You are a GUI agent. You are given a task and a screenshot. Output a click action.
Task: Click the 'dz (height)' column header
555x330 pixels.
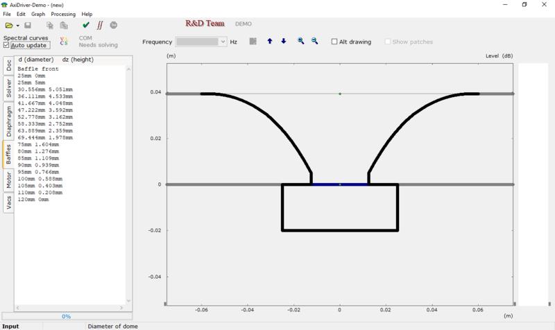78,60
